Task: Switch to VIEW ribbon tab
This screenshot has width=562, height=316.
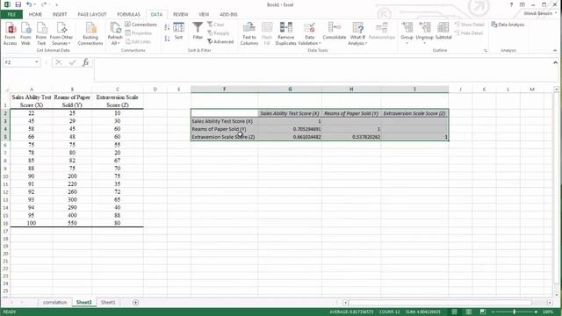Action: 204,14
